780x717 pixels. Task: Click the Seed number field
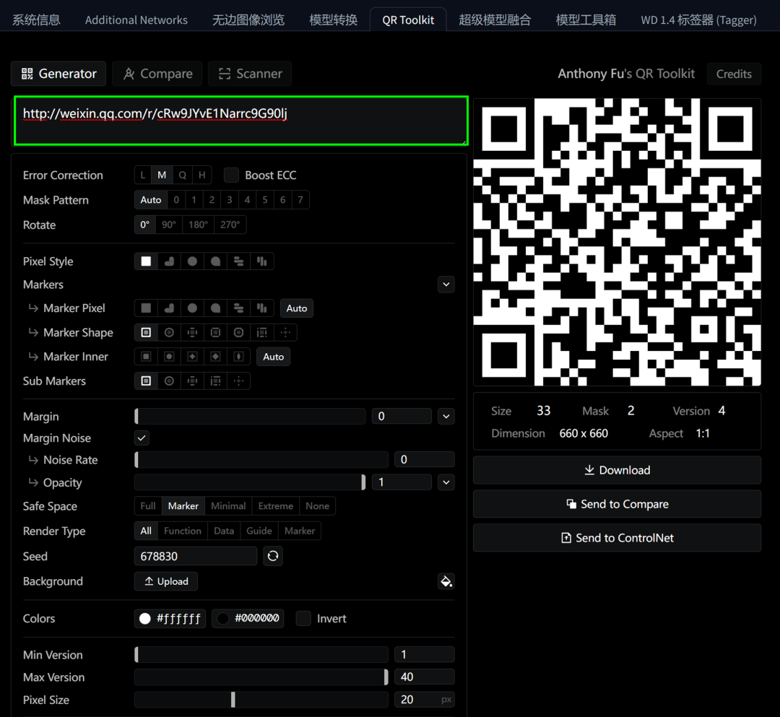pos(196,556)
